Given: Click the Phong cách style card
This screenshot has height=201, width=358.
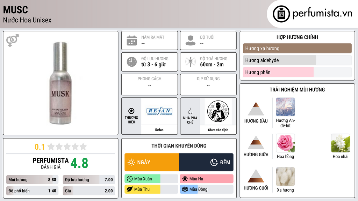Looking at the screenshot, I should (150, 84).
